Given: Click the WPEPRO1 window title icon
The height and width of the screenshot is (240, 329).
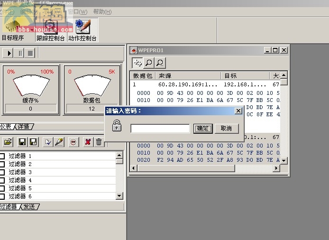Looking at the screenshot, I should [x=133, y=50].
